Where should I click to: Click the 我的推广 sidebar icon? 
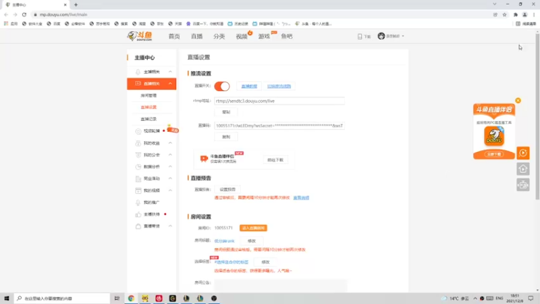[138, 202]
